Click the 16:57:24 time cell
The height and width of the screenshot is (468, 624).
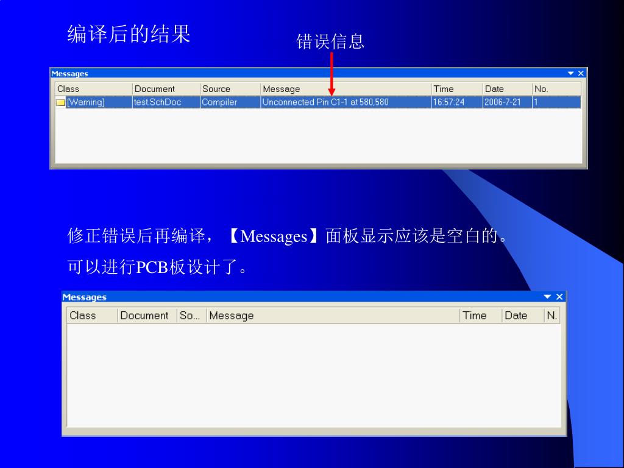pos(456,102)
